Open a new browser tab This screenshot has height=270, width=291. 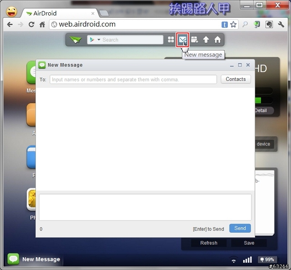[104, 13]
